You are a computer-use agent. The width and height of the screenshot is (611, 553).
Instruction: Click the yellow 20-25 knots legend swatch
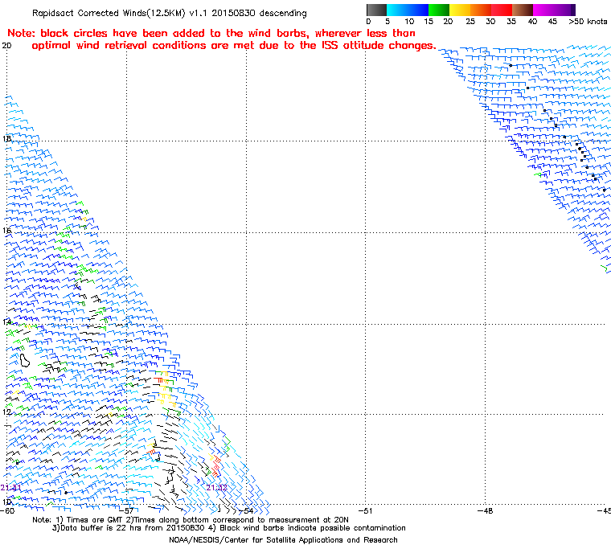coord(460,10)
